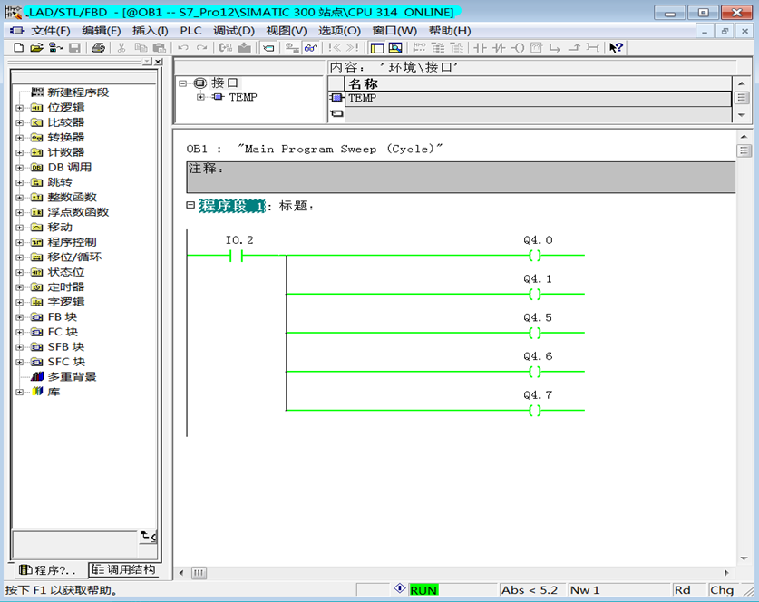Collapse network 1 with the minus box
The width and height of the screenshot is (759, 602).
click(x=190, y=206)
